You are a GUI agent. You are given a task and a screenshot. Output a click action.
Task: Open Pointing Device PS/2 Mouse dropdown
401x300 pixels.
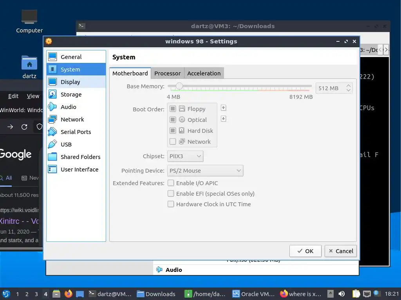205,171
